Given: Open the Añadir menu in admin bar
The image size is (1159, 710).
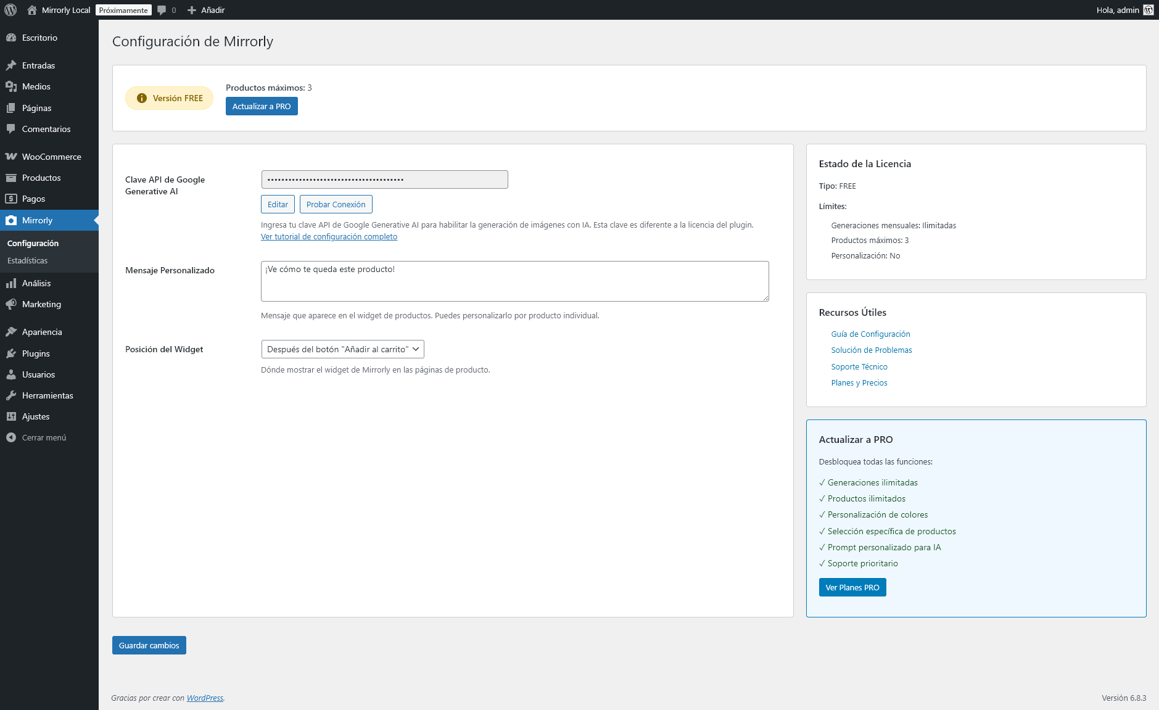Looking at the screenshot, I should coord(207,10).
